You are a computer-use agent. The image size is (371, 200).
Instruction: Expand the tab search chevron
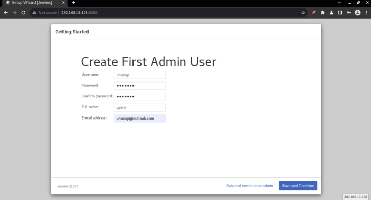(x=339, y=3)
